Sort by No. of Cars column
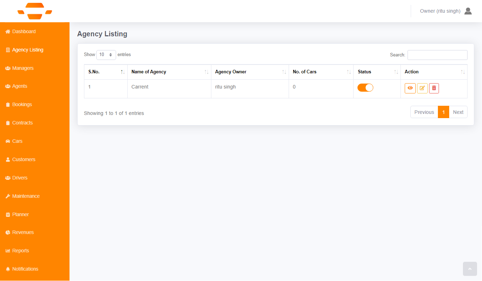The width and height of the screenshot is (482, 281). [x=321, y=72]
